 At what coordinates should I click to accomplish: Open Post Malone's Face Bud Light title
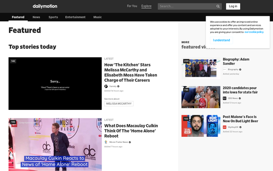(x=241, y=119)
